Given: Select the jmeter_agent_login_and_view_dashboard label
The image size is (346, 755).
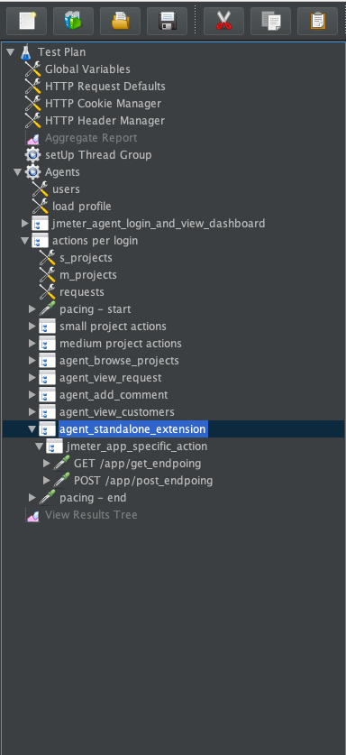Looking at the screenshot, I should click(159, 224).
